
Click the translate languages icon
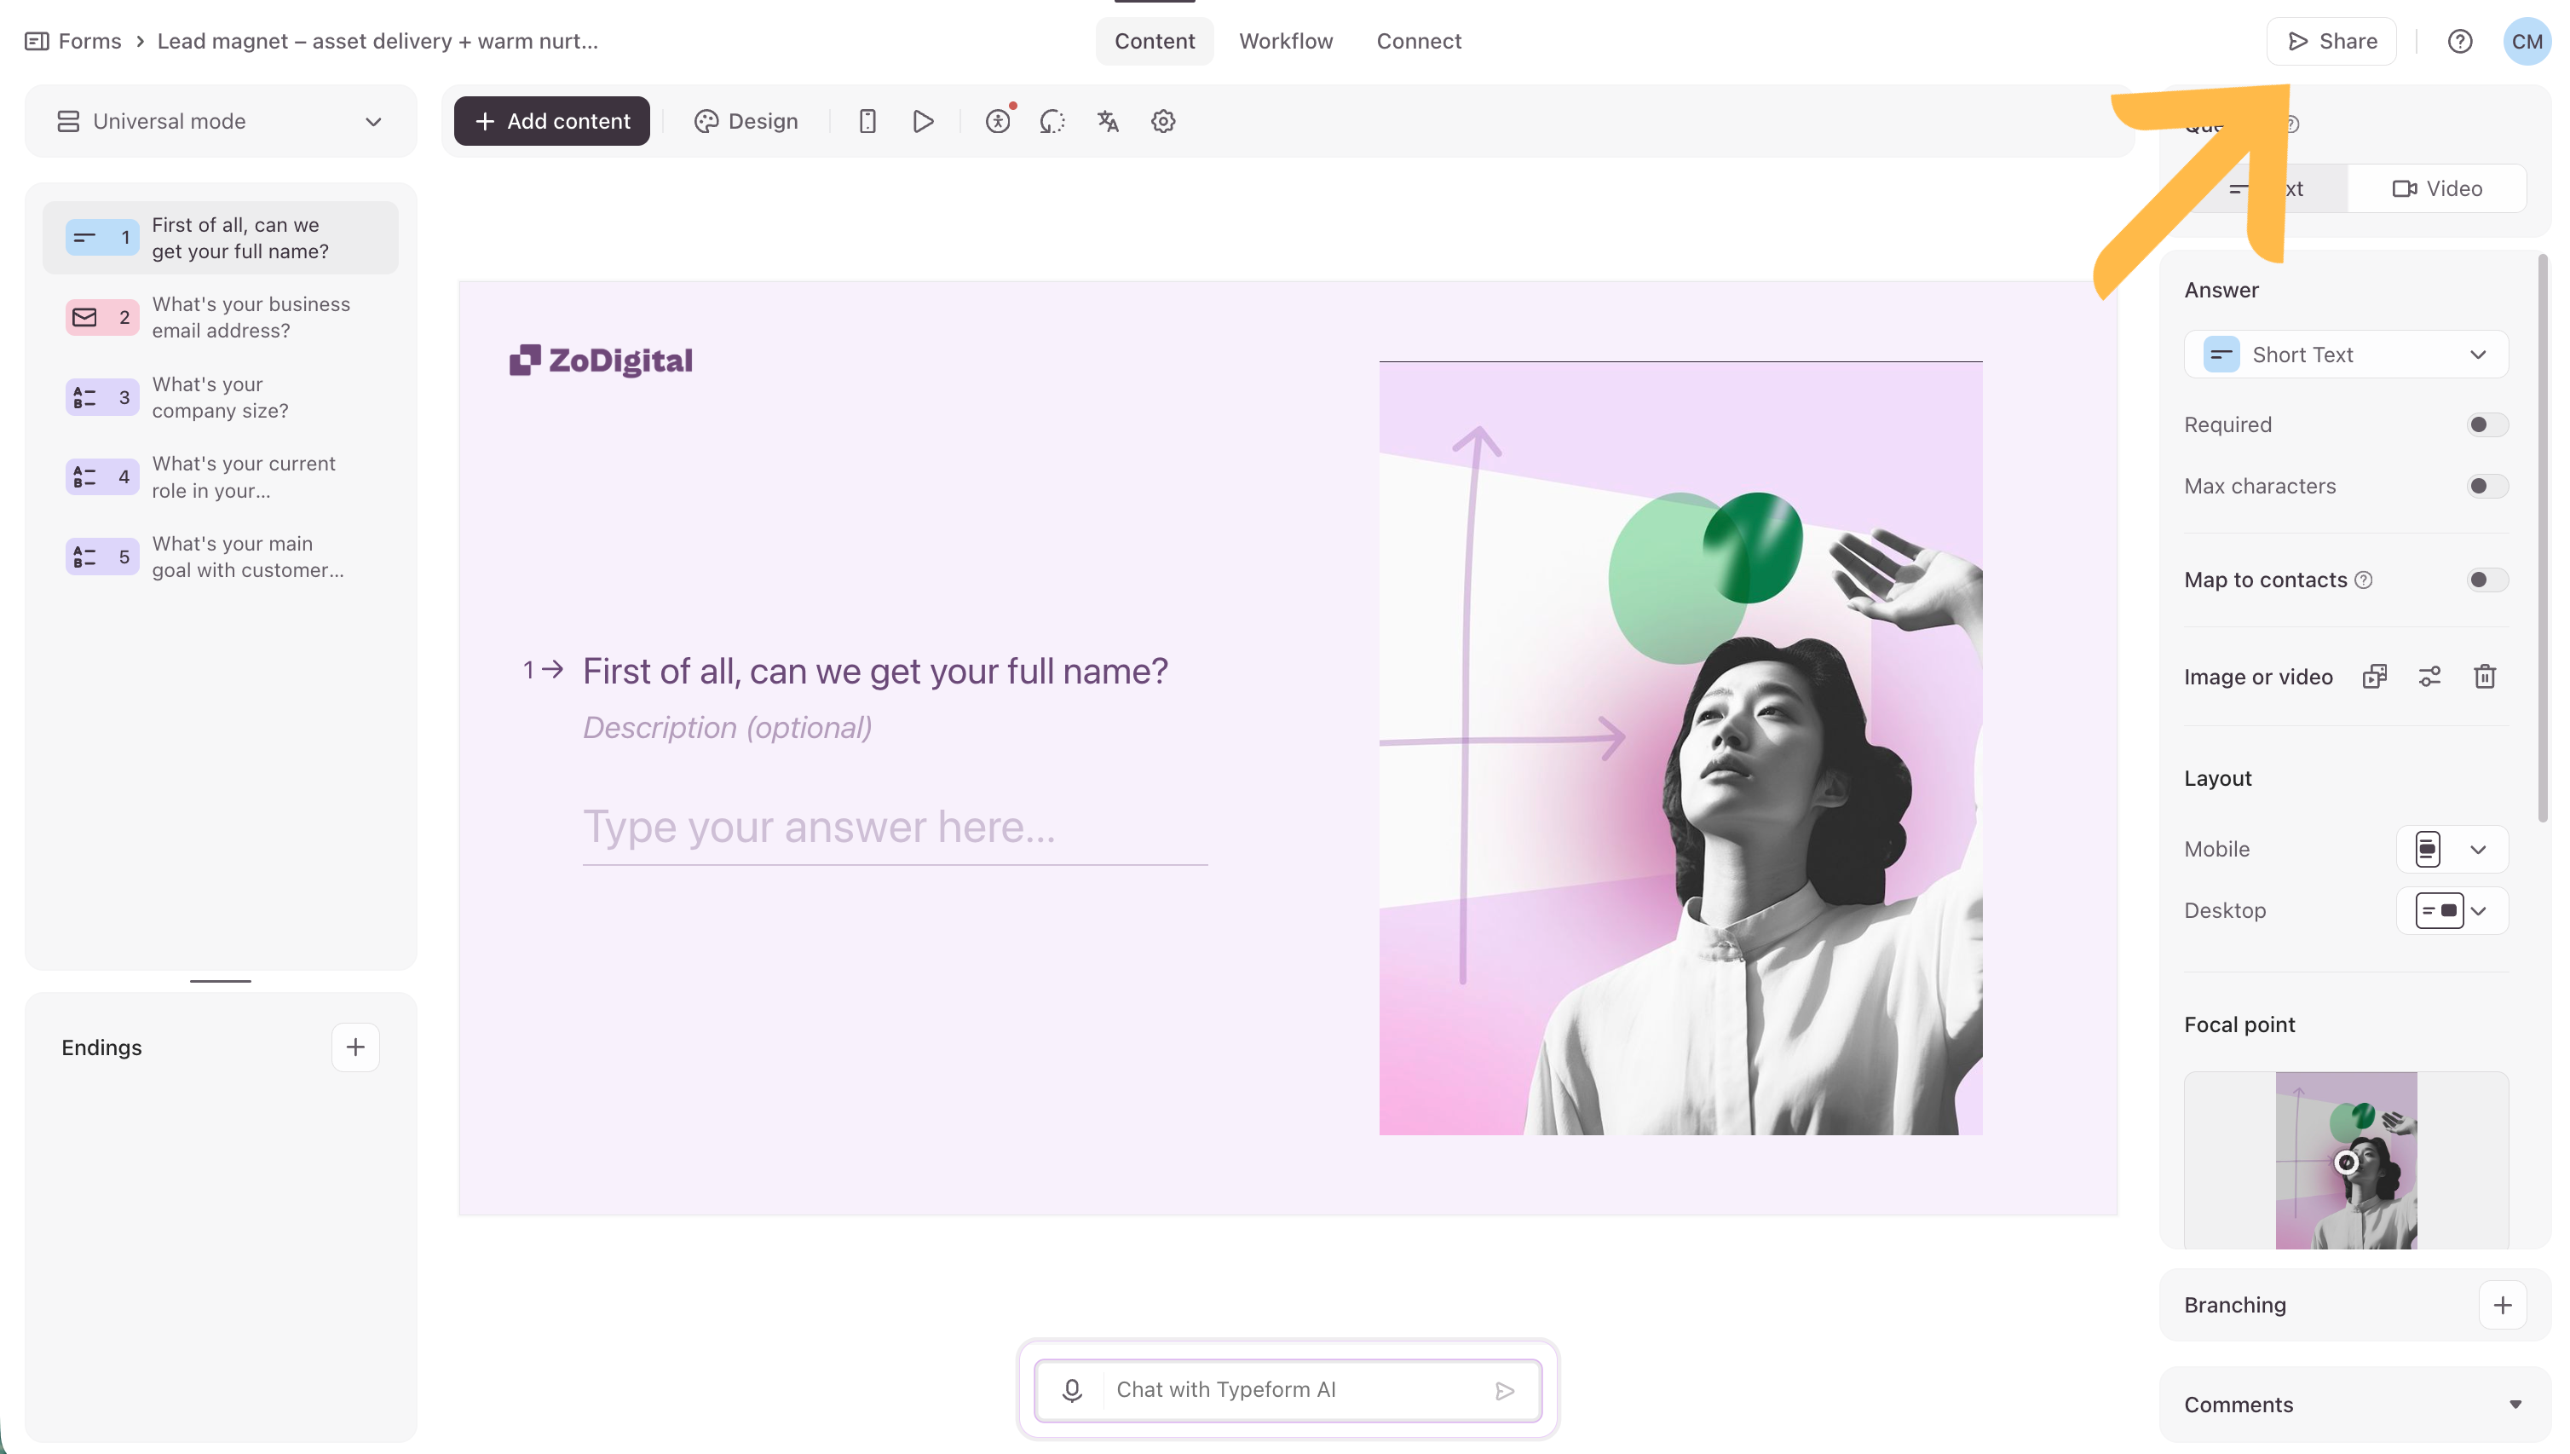(1107, 121)
